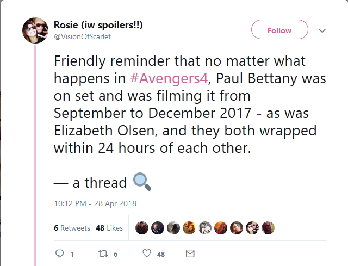Open the #Avengers4 hashtag

pos(170,78)
